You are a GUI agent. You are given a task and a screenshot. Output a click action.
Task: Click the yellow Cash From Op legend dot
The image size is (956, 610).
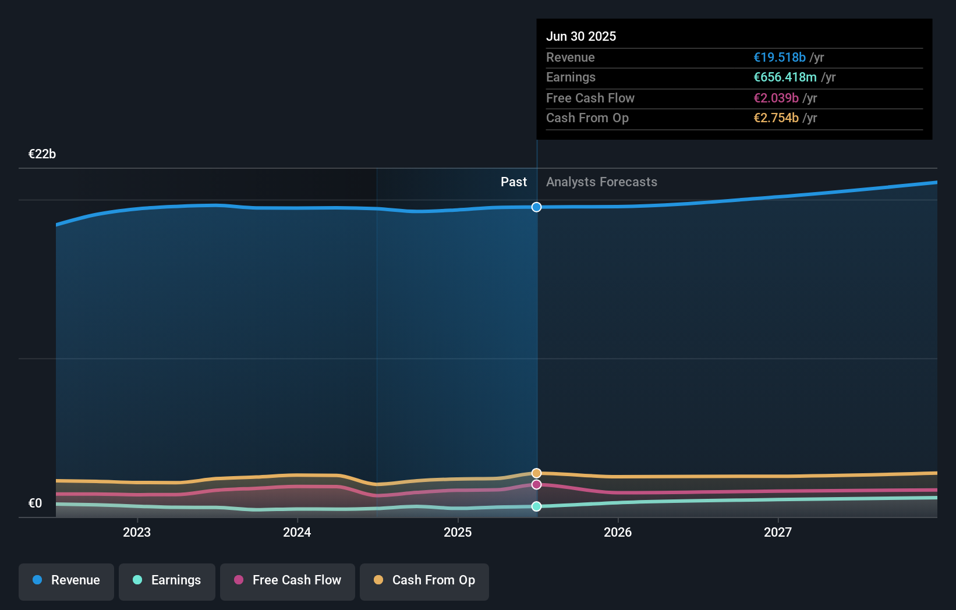pos(378,580)
